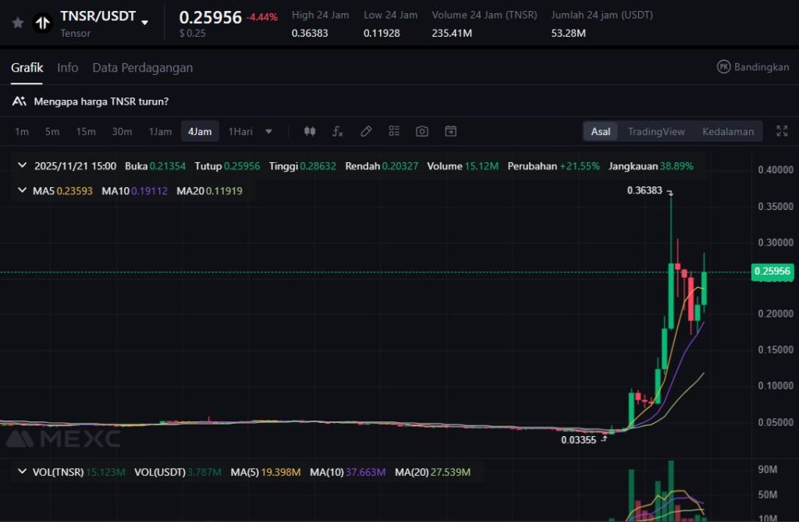Open the indicators fx menu
This screenshot has width=799, height=522.
337,131
